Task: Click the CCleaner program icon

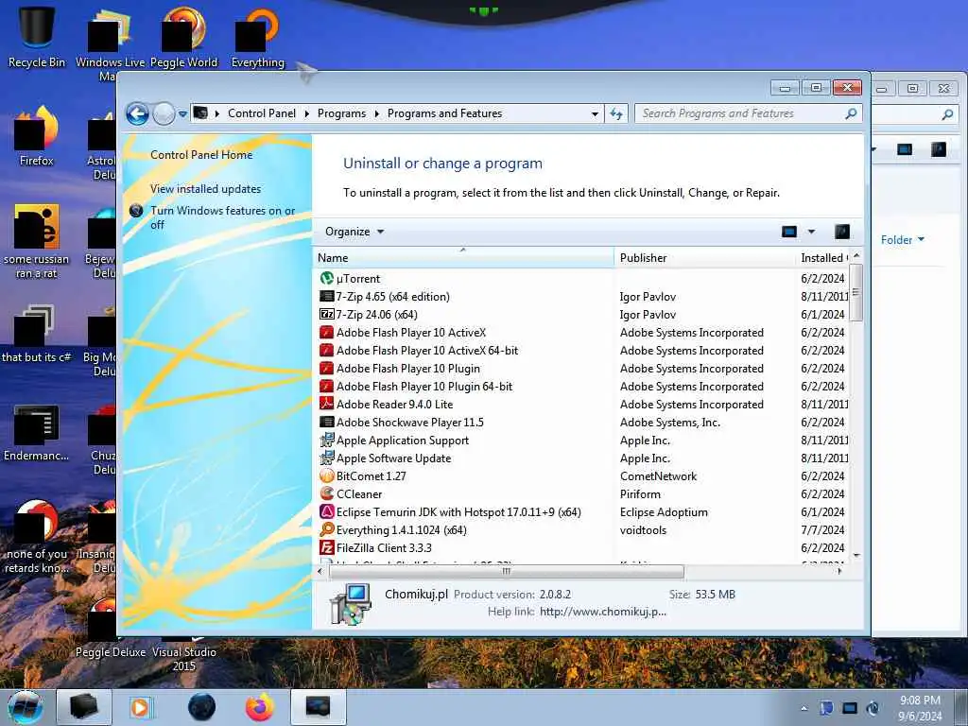Action: 326,493
